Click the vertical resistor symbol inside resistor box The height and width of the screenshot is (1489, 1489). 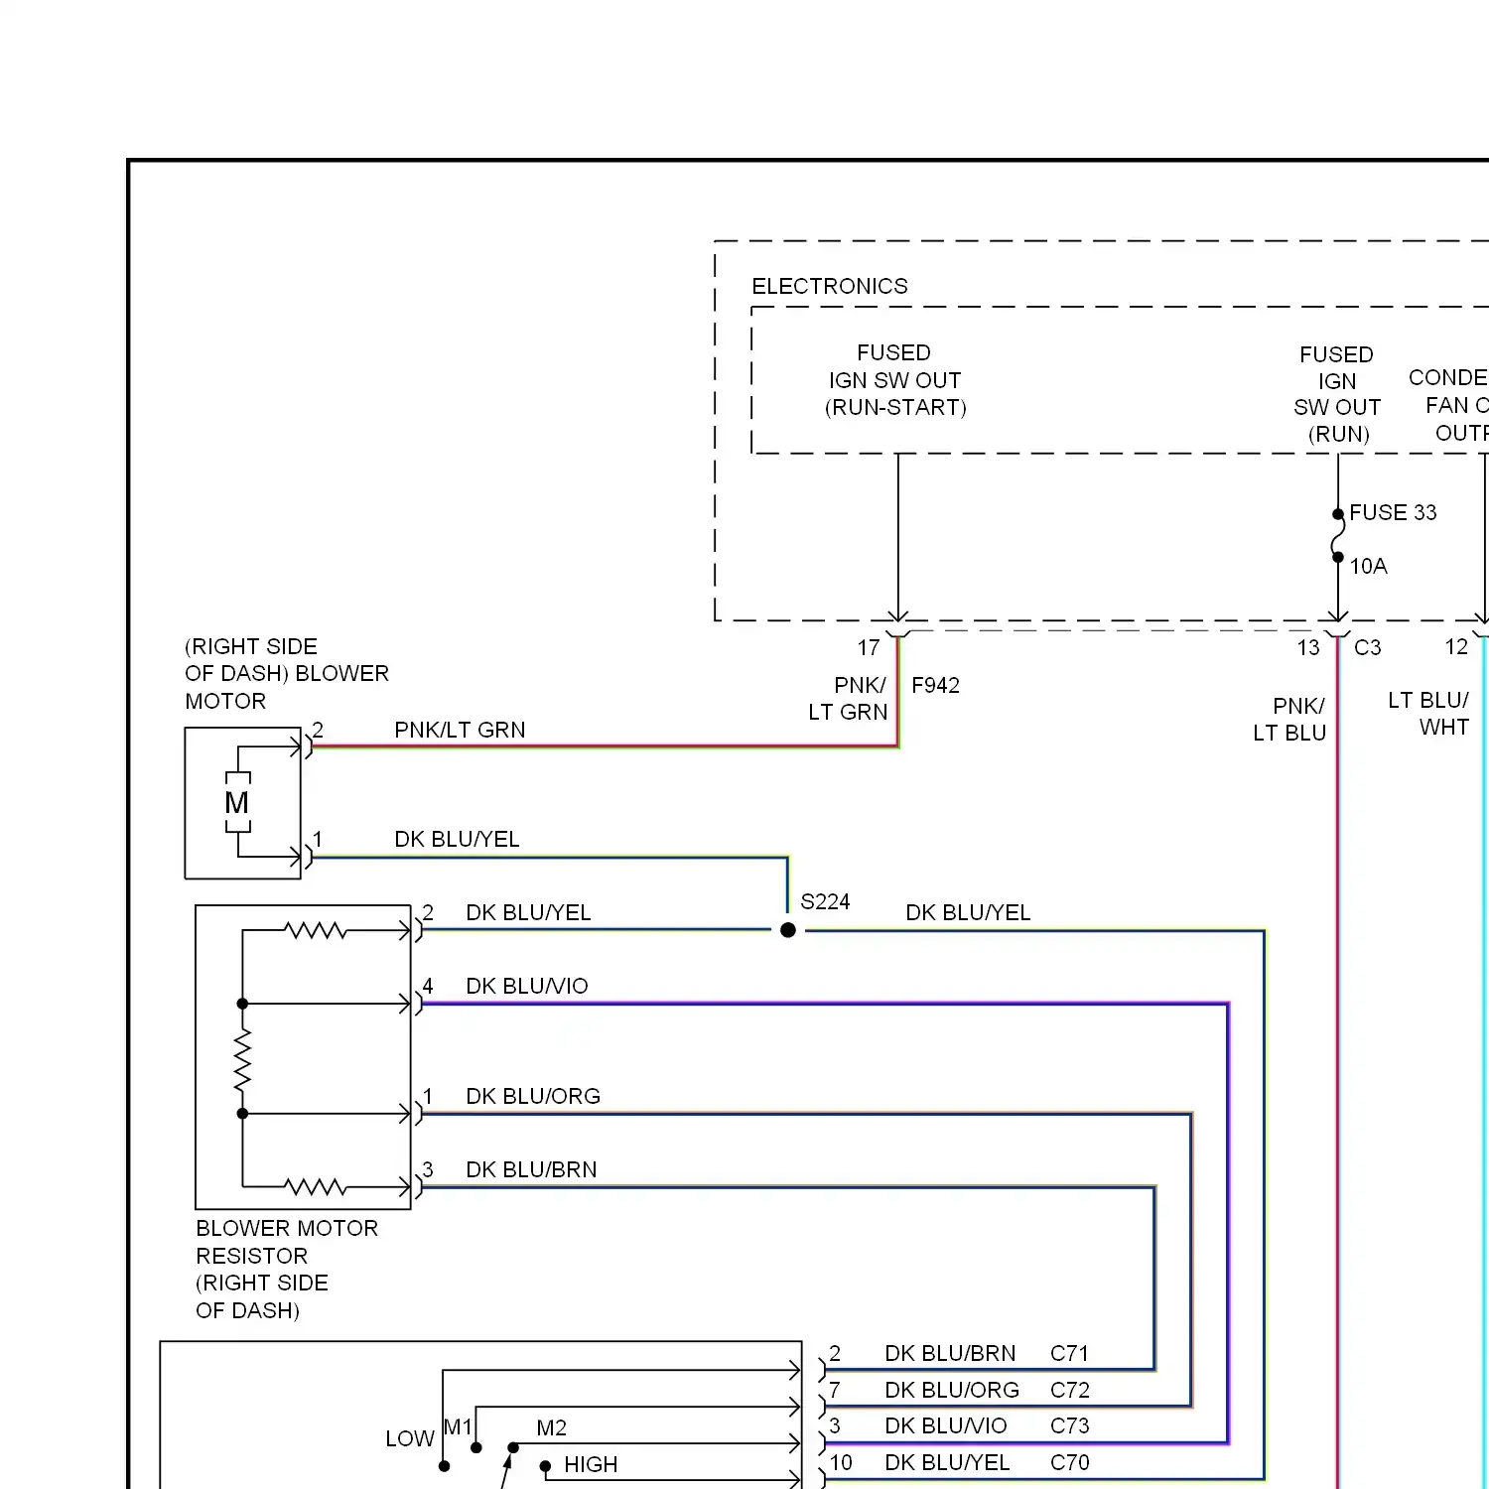point(242,1059)
